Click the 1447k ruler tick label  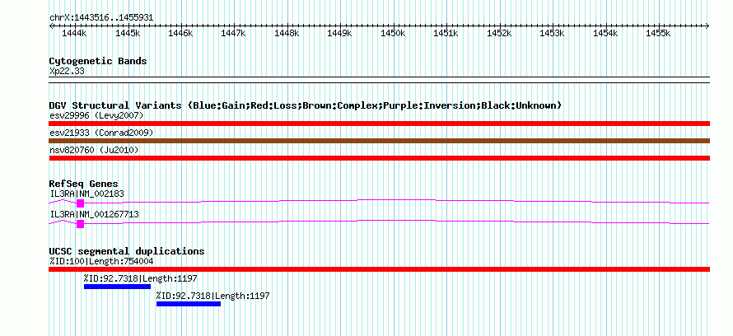233,34
